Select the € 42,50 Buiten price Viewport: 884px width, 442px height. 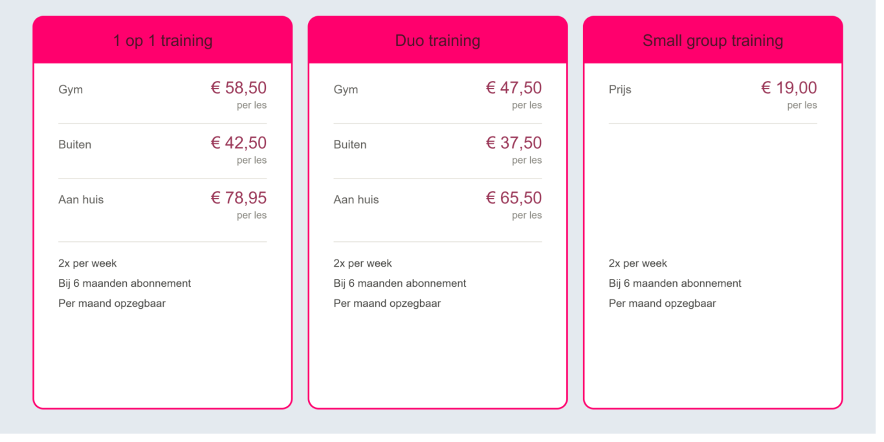tap(238, 143)
